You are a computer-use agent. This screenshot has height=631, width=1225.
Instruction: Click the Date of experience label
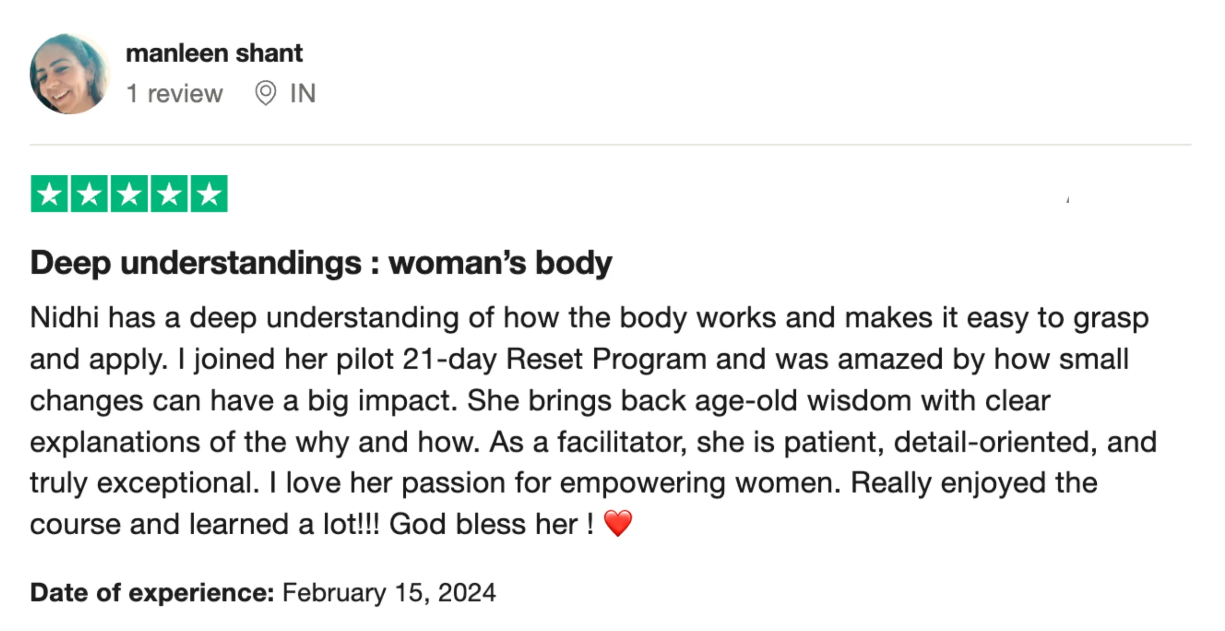click(152, 593)
